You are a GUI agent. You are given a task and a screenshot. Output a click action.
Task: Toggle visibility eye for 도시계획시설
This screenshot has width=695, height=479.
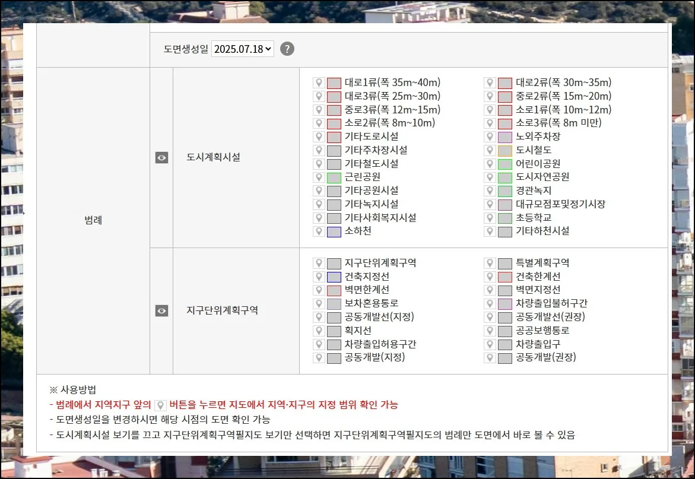coord(161,158)
